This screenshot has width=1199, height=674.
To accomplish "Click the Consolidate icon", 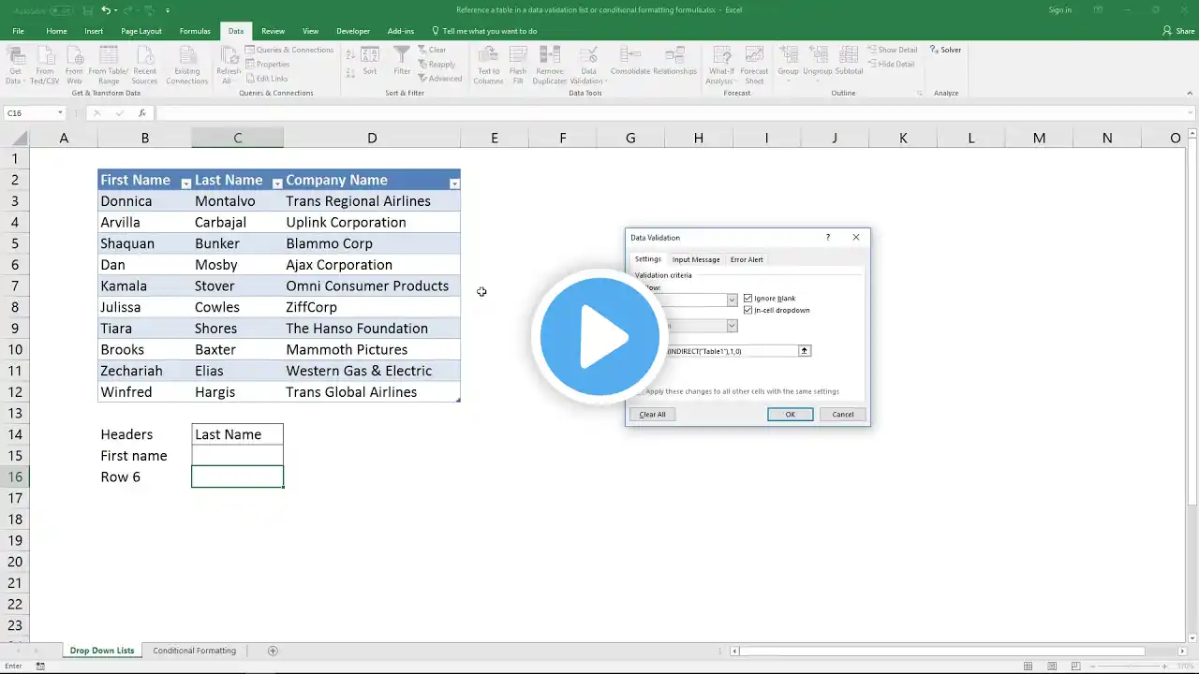I will pyautogui.click(x=630, y=60).
